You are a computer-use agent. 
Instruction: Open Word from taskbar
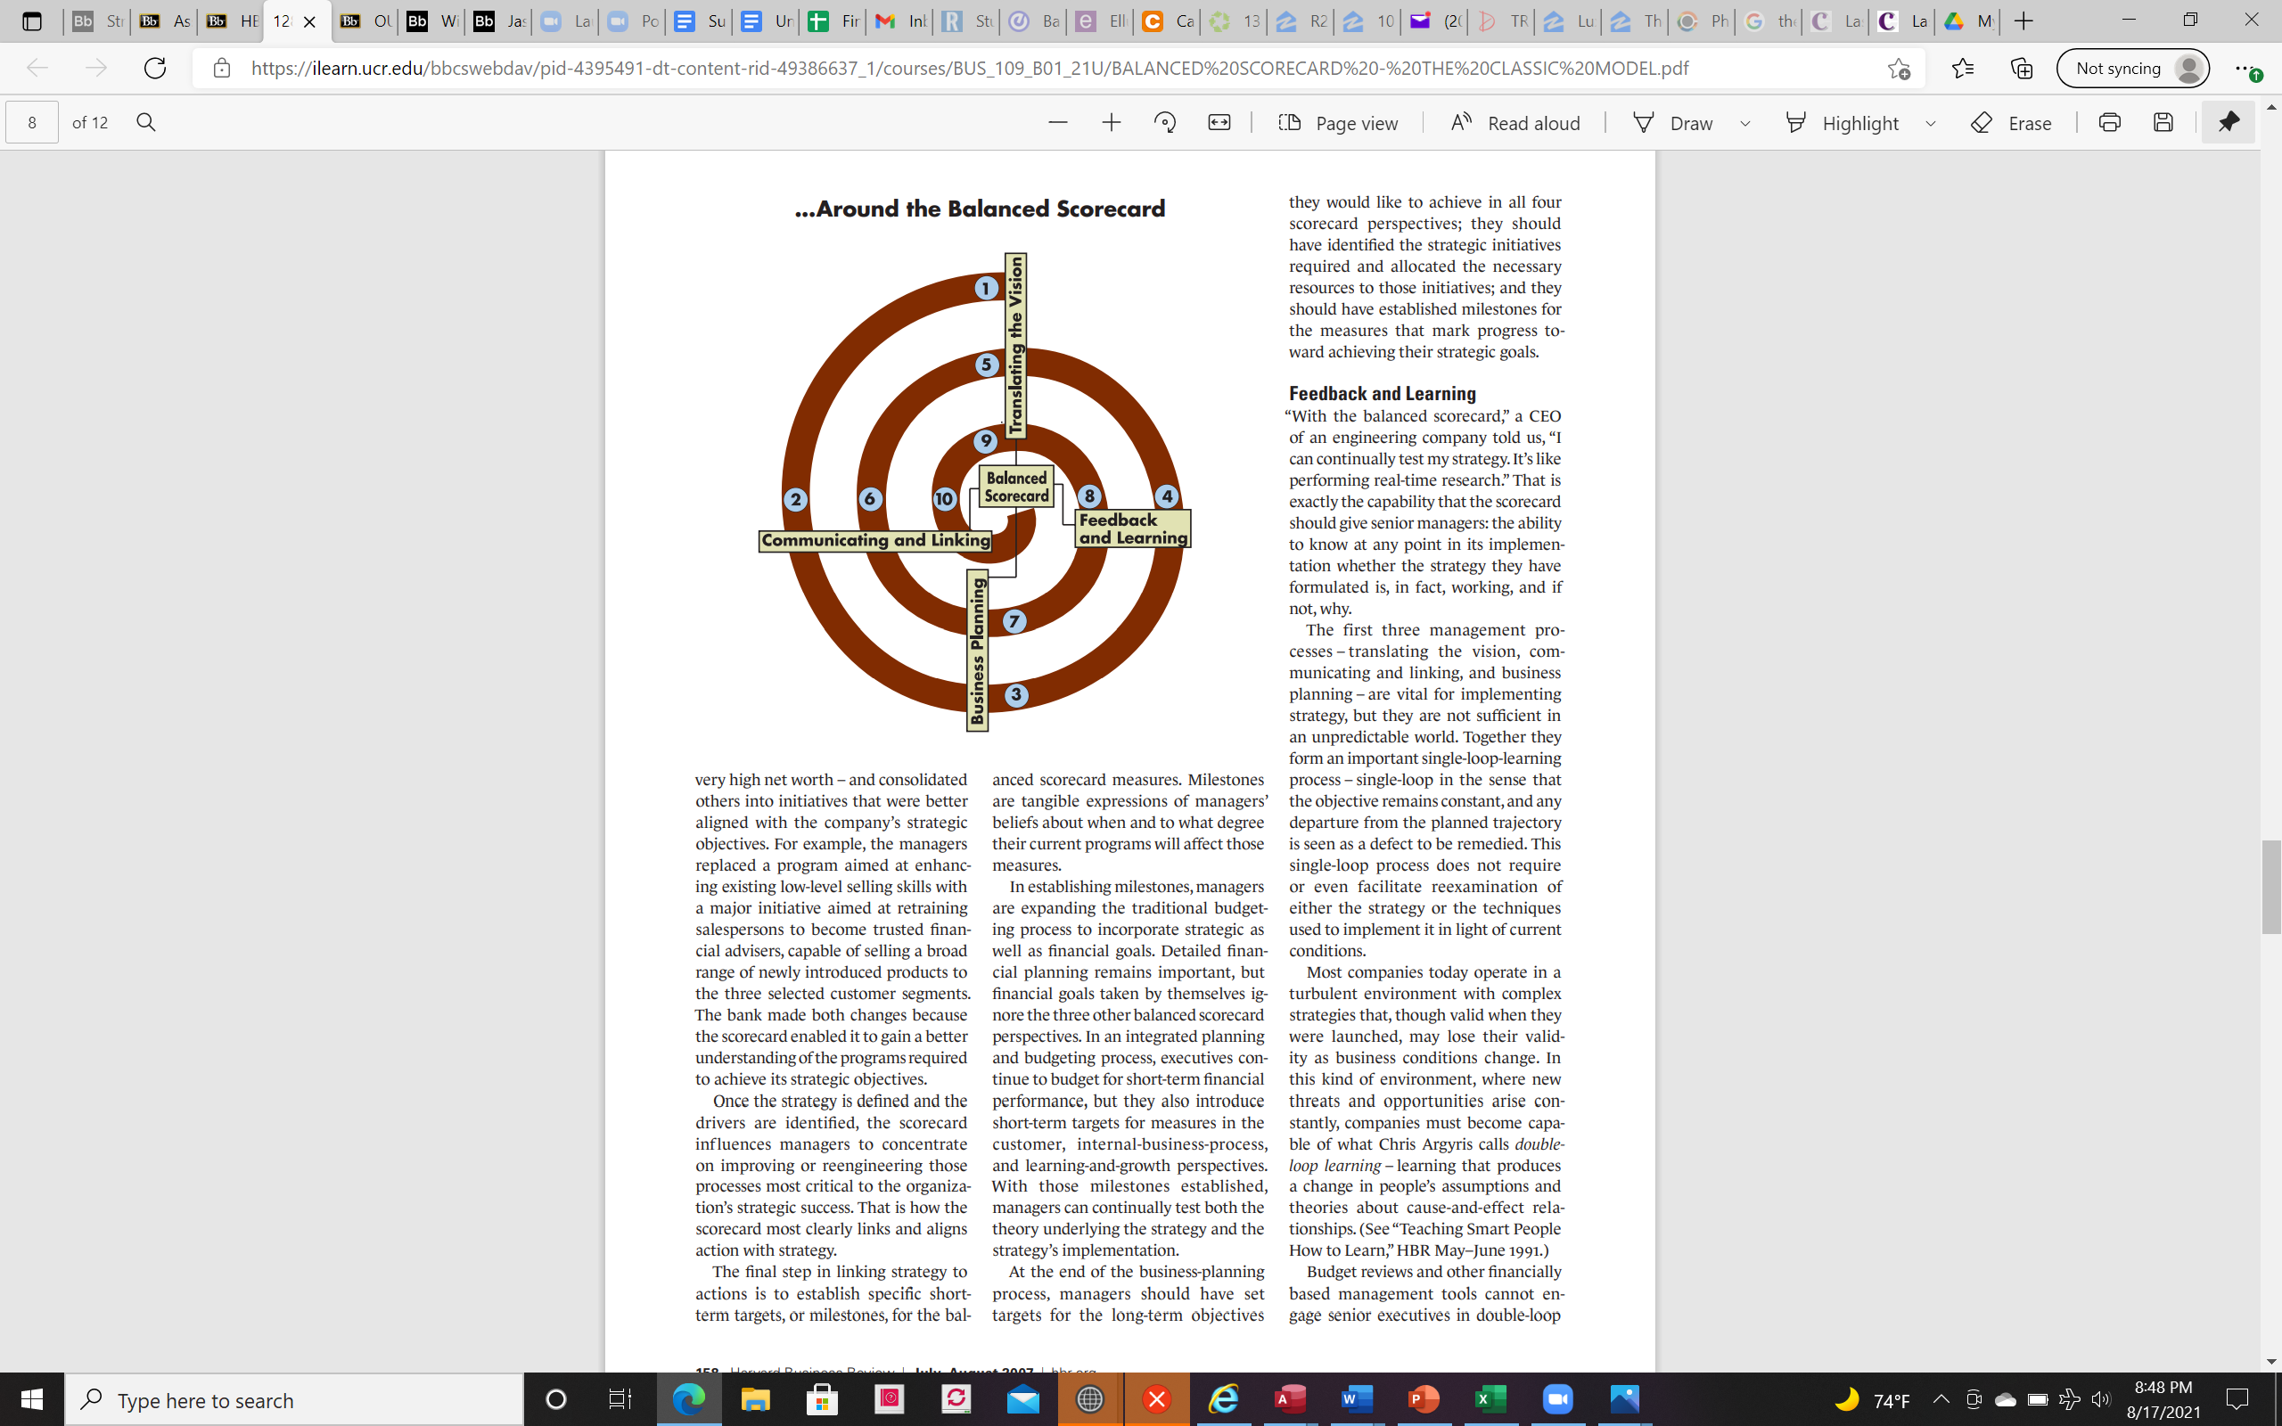point(1357,1399)
